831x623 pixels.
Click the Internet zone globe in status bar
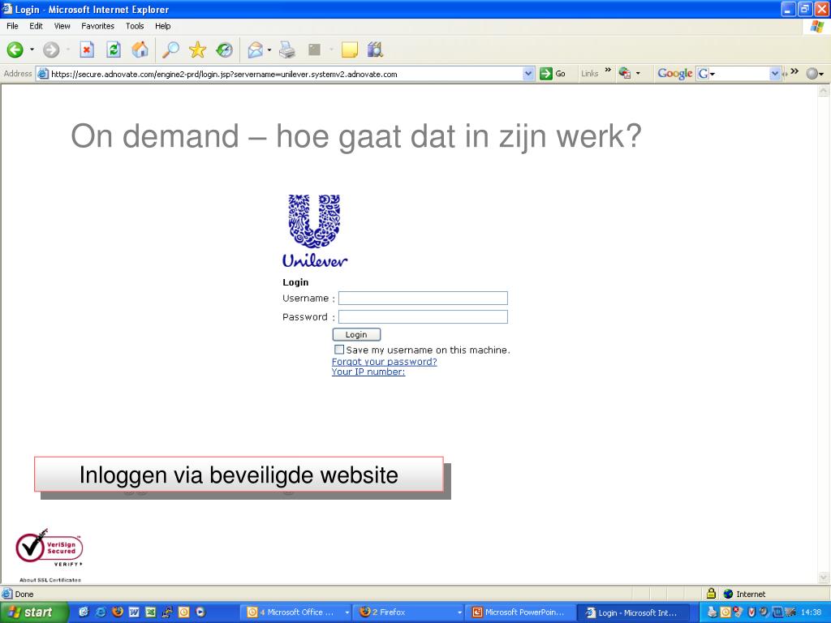click(x=728, y=594)
